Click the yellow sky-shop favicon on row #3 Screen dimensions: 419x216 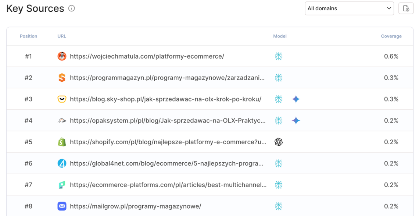(61, 99)
